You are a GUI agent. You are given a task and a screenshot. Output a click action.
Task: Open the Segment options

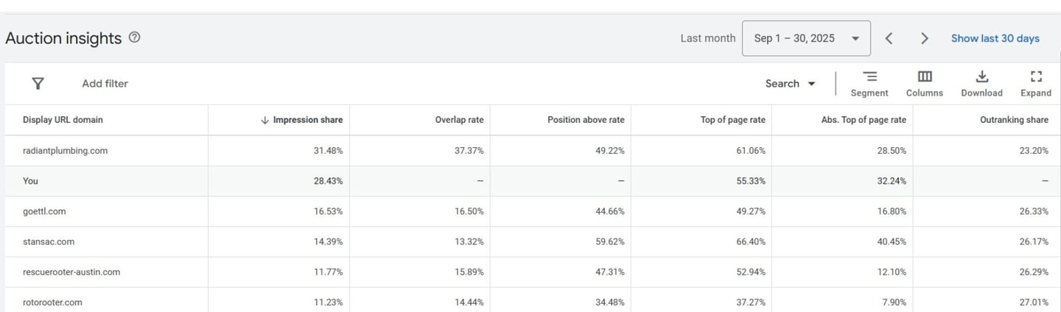(869, 83)
